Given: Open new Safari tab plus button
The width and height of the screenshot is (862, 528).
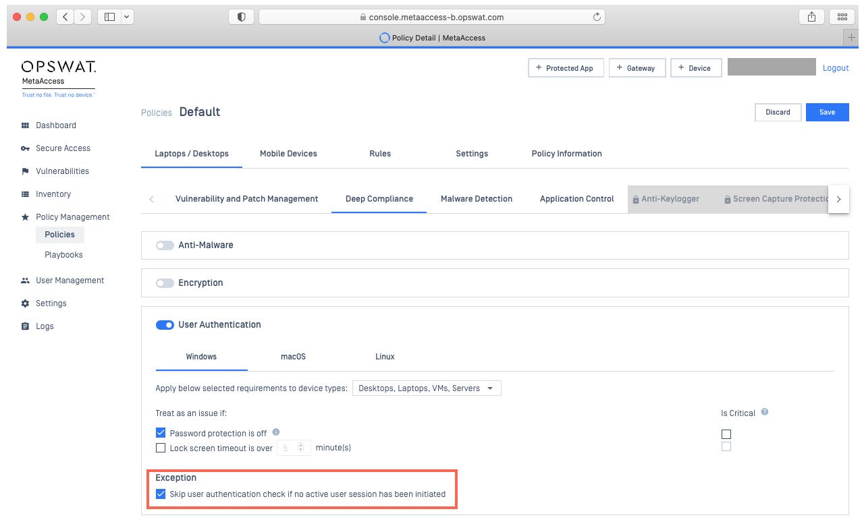Looking at the screenshot, I should [852, 38].
